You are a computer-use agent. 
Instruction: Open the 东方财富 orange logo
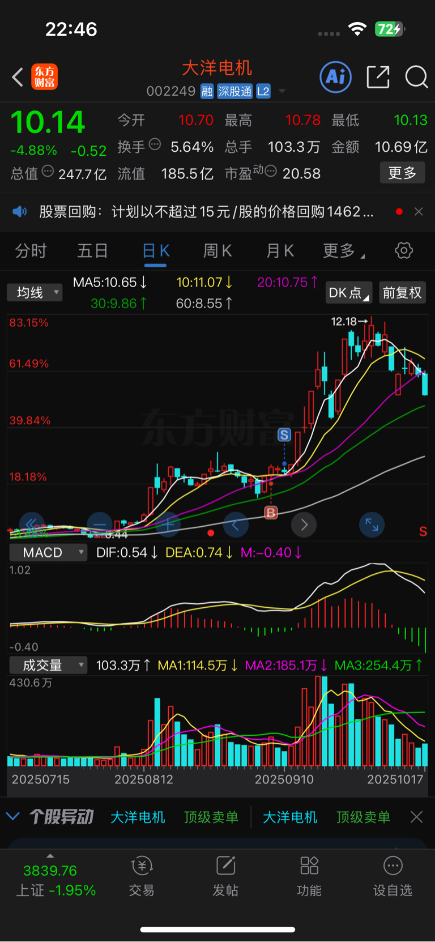[44, 77]
